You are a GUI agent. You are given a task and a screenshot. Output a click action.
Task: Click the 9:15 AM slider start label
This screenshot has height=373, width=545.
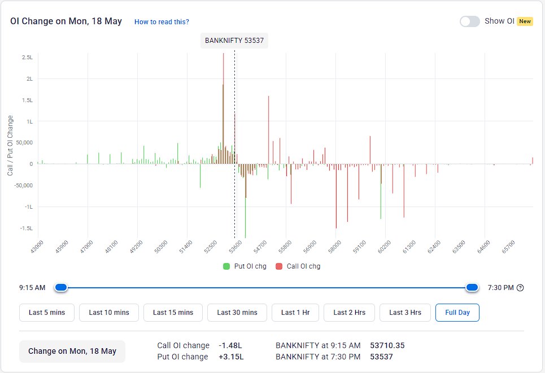pyautogui.click(x=32, y=288)
